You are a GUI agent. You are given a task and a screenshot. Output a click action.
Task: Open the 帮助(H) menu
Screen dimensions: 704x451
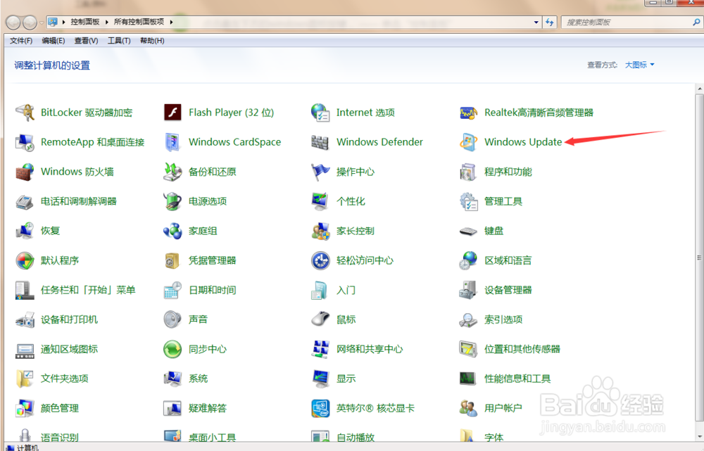152,41
